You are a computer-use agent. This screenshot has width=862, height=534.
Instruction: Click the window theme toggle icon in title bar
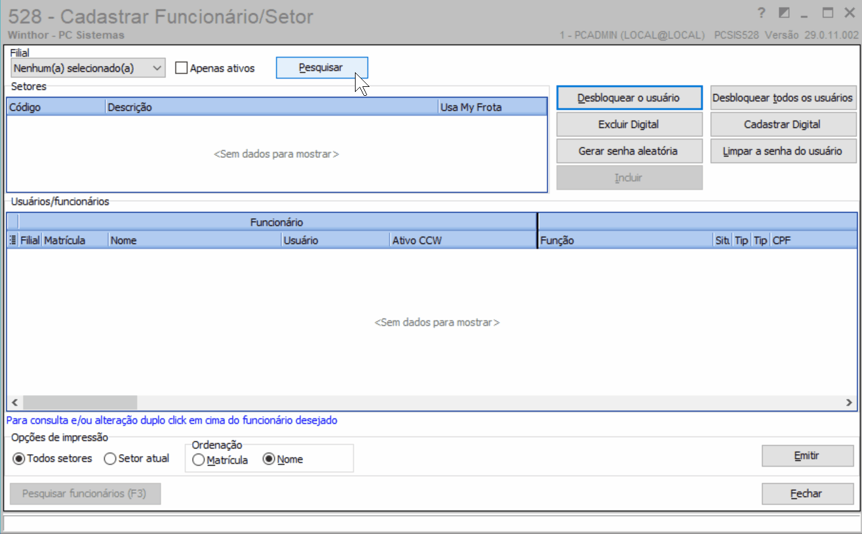(784, 13)
